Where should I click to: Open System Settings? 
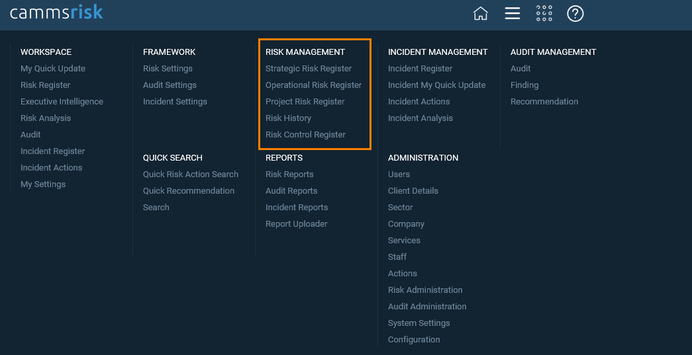click(419, 323)
